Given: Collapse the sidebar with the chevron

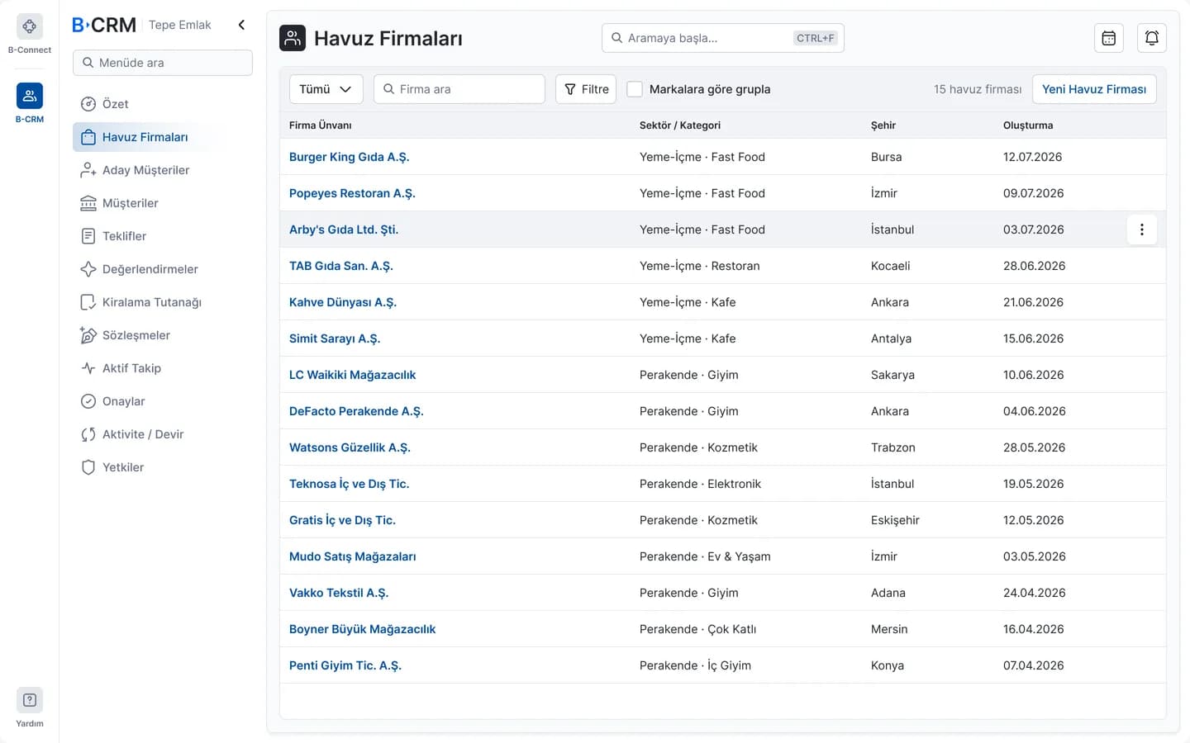Looking at the screenshot, I should (241, 25).
